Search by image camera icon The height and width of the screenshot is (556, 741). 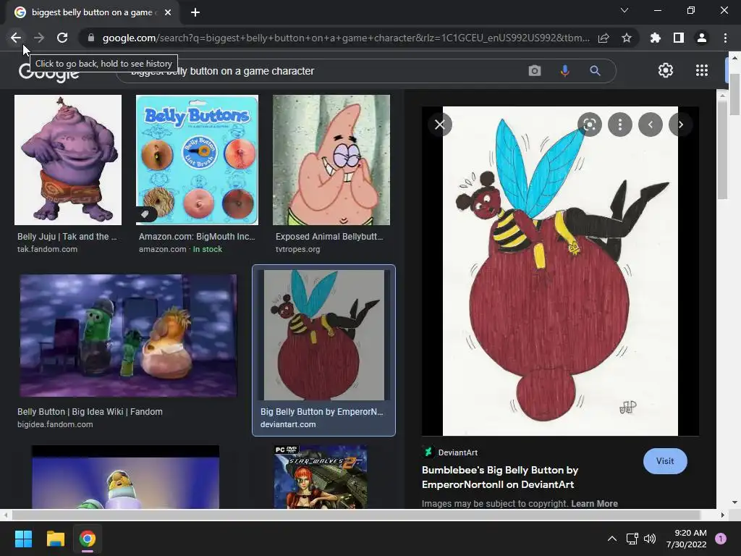pos(535,71)
